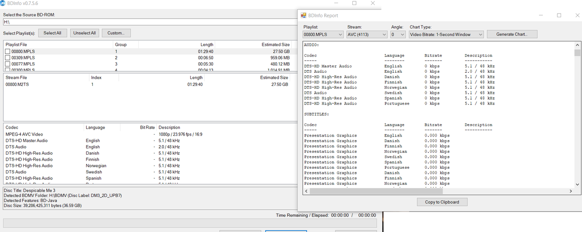Click the report horizontal scrollbar left arrow
This screenshot has height=232, width=582.
306,191
